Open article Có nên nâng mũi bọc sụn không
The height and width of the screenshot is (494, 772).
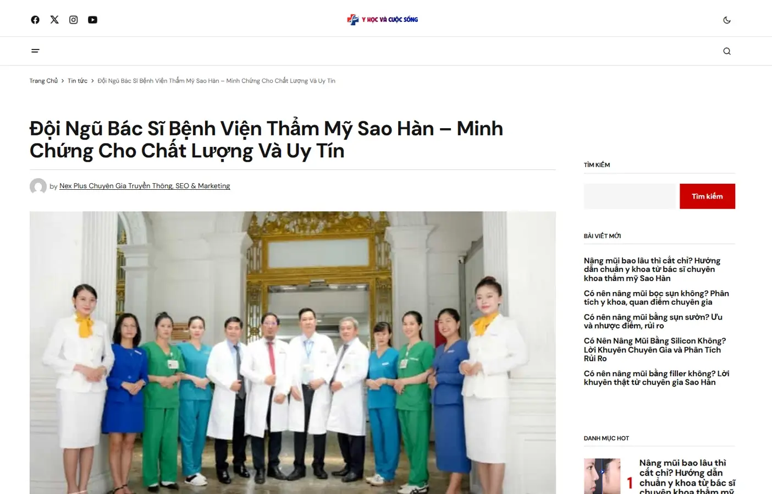click(657, 298)
